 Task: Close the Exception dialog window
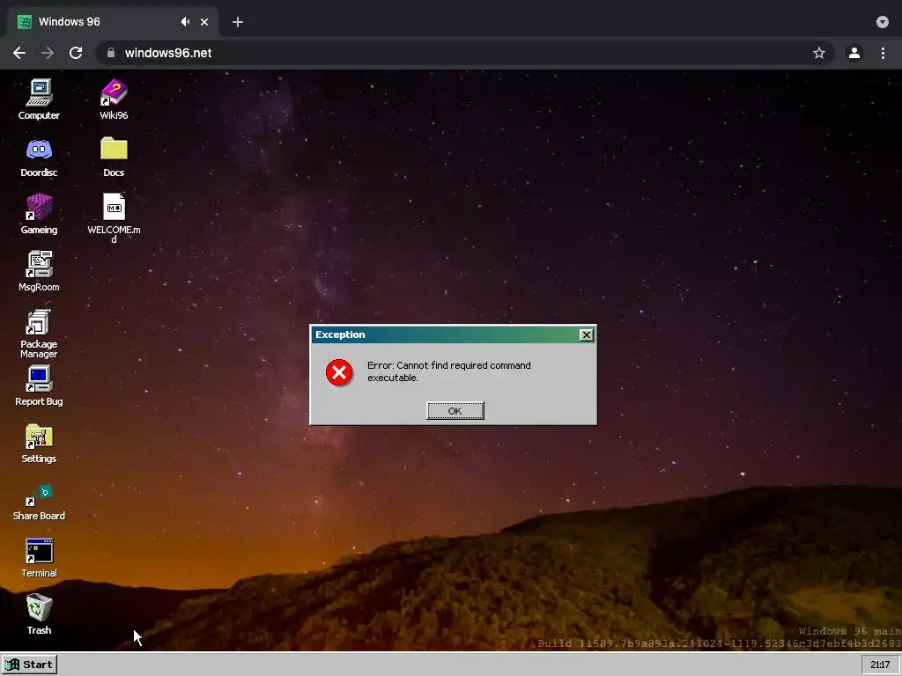click(x=586, y=334)
